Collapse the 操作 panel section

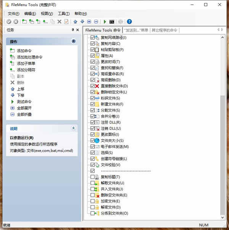(74, 41)
